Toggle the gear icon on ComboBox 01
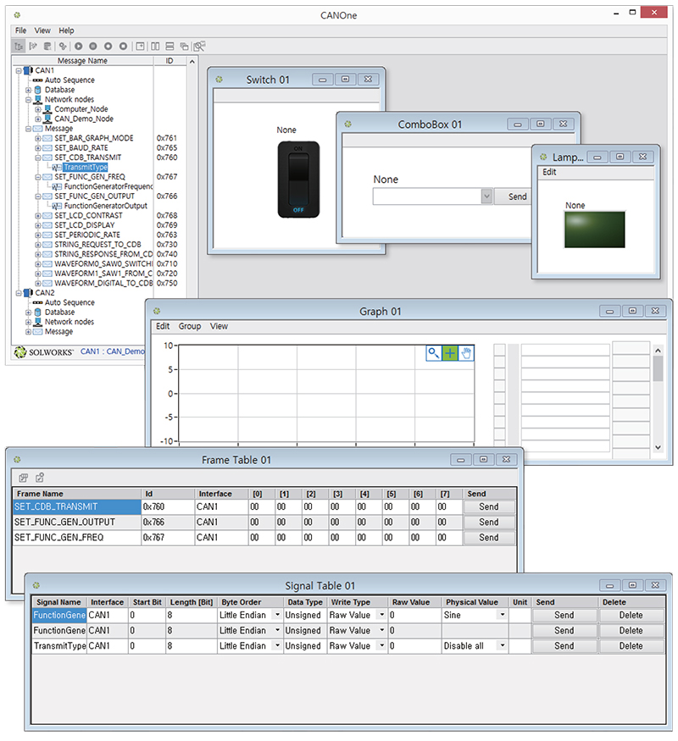This screenshot has width=678, height=741. pyautogui.click(x=347, y=124)
